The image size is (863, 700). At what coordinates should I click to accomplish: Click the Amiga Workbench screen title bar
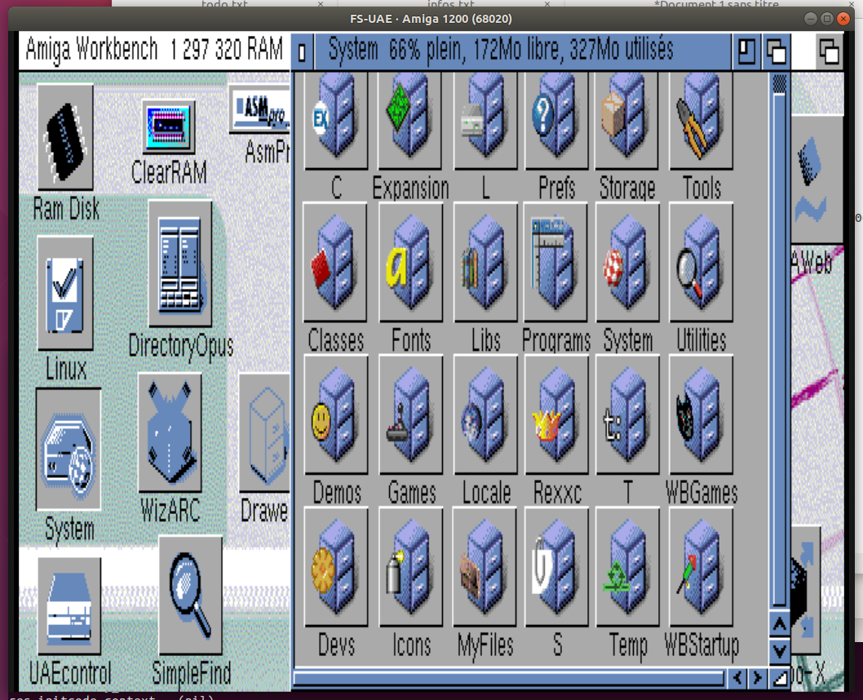coord(154,51)
